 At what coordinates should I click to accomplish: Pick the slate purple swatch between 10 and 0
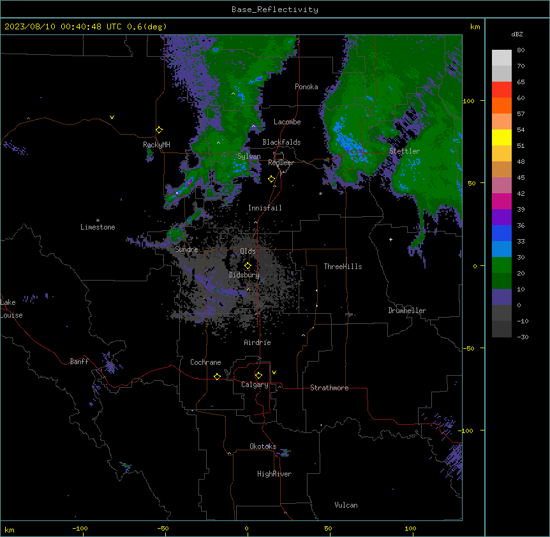click(x=502, y=297)
